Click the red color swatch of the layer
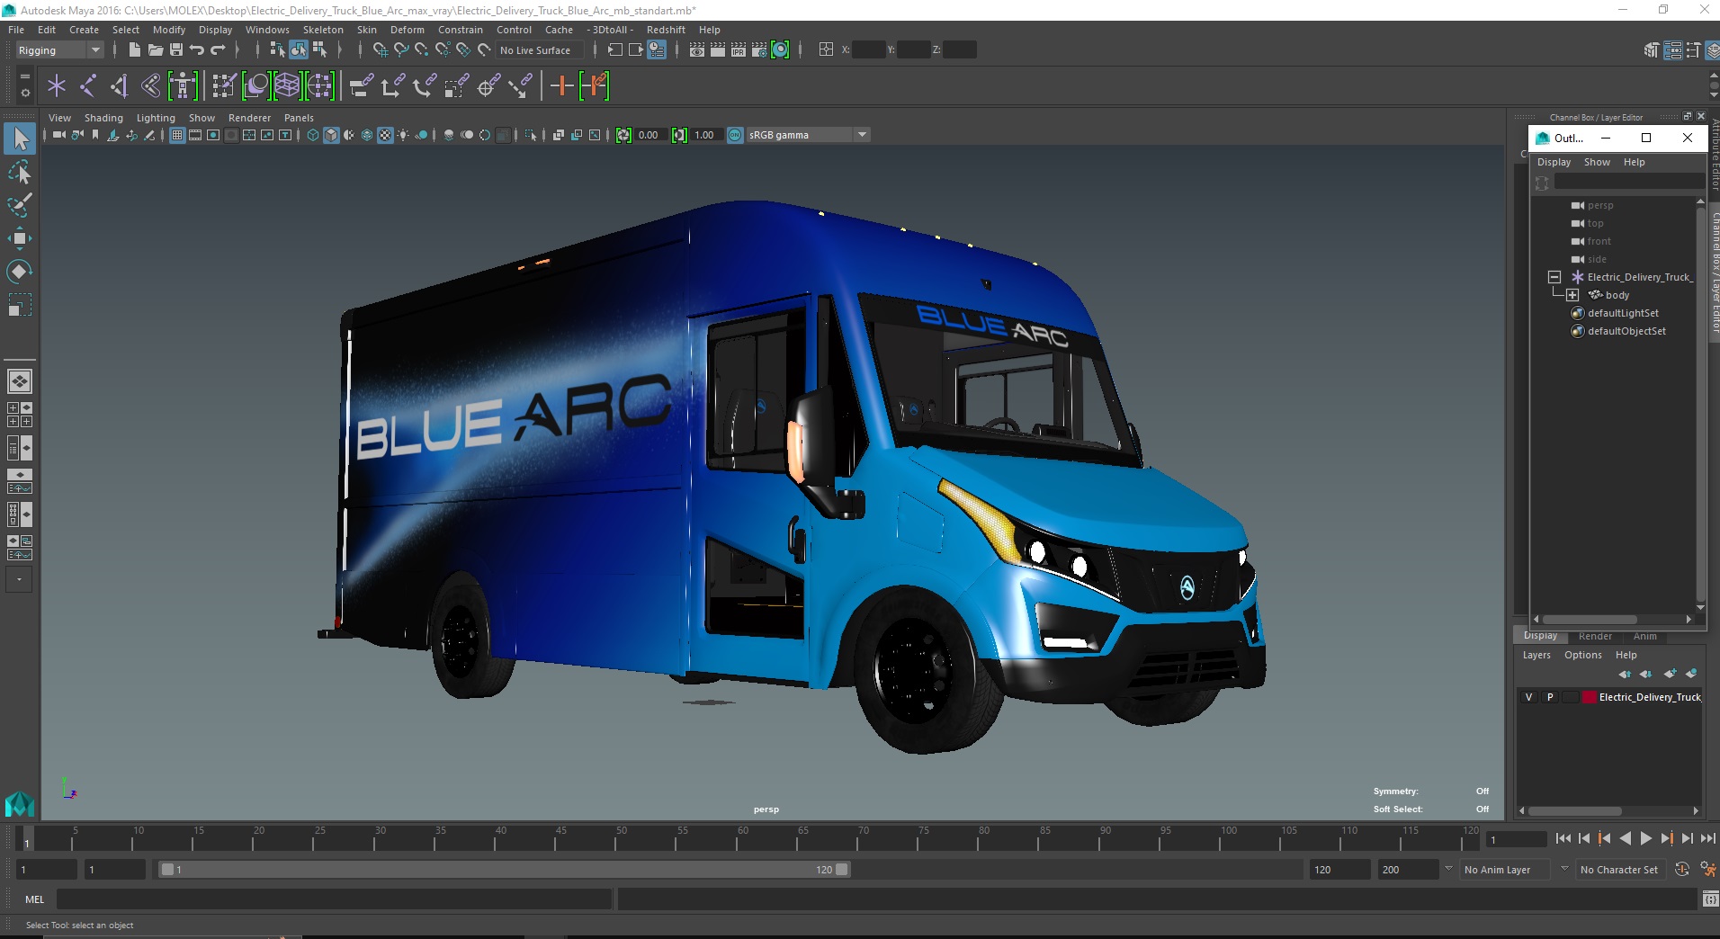This screenshot has width=1720, height=939. click(1590, 697)
